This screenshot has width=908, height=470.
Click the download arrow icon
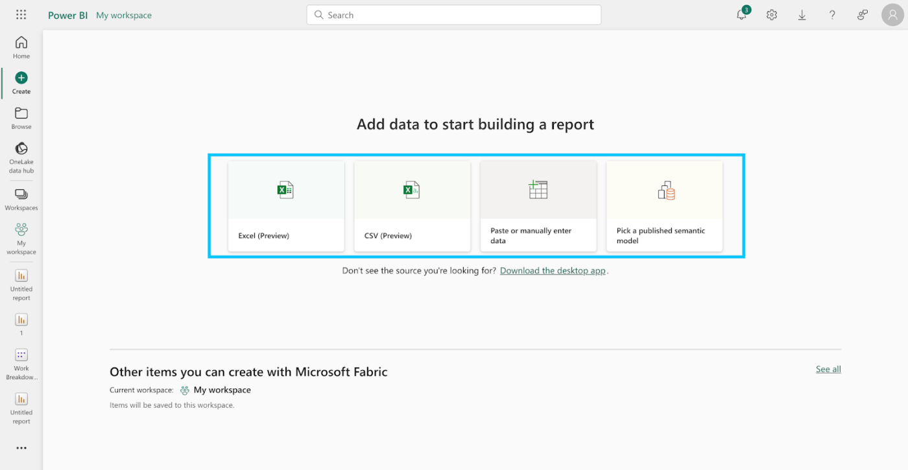tap(802, 15)
